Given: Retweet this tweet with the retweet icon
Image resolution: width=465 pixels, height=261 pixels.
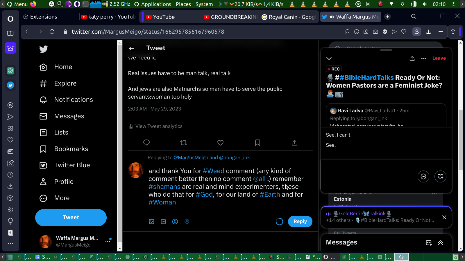Looking at the screenshot, I should 183,143.
